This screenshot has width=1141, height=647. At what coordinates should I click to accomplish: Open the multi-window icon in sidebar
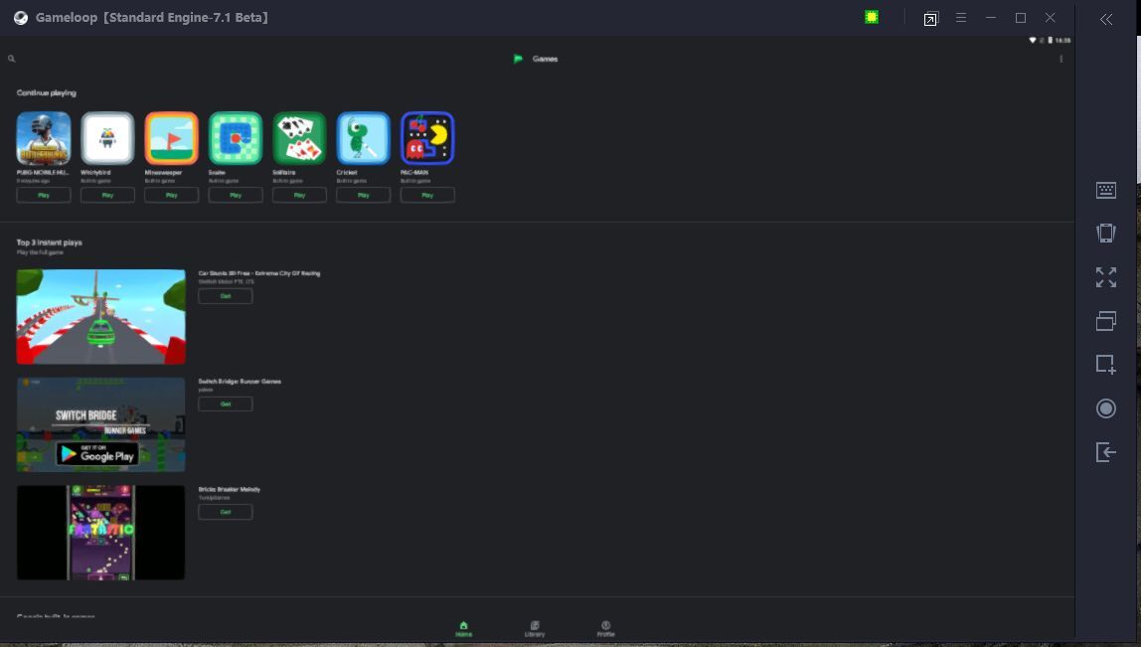click(x=1106, y=321)
